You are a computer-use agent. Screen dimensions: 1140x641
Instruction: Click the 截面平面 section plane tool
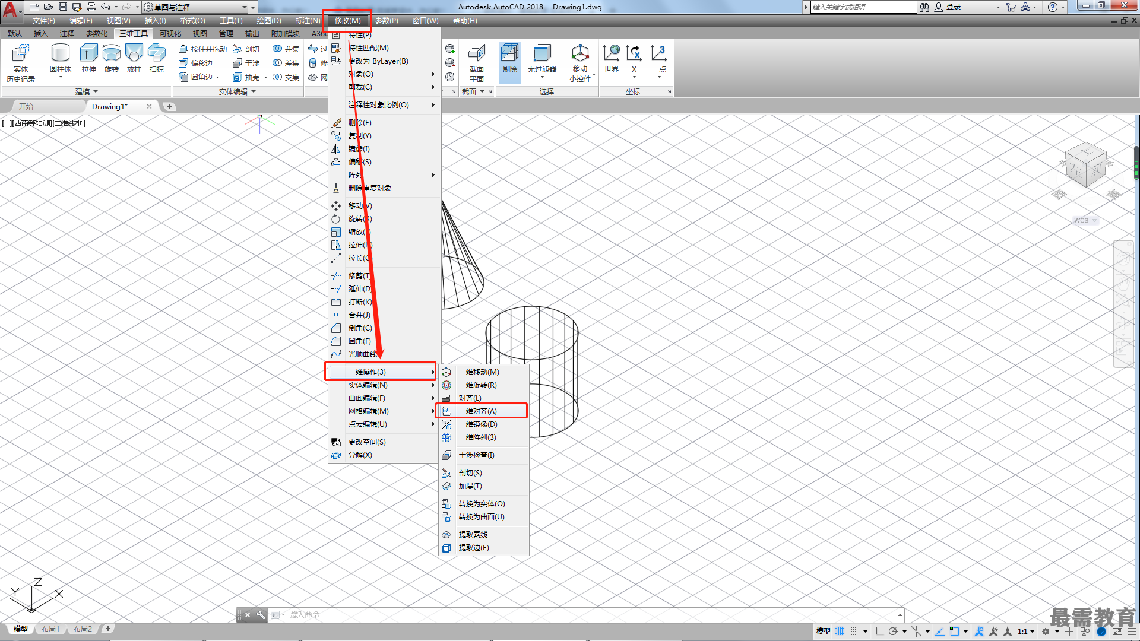477,63
